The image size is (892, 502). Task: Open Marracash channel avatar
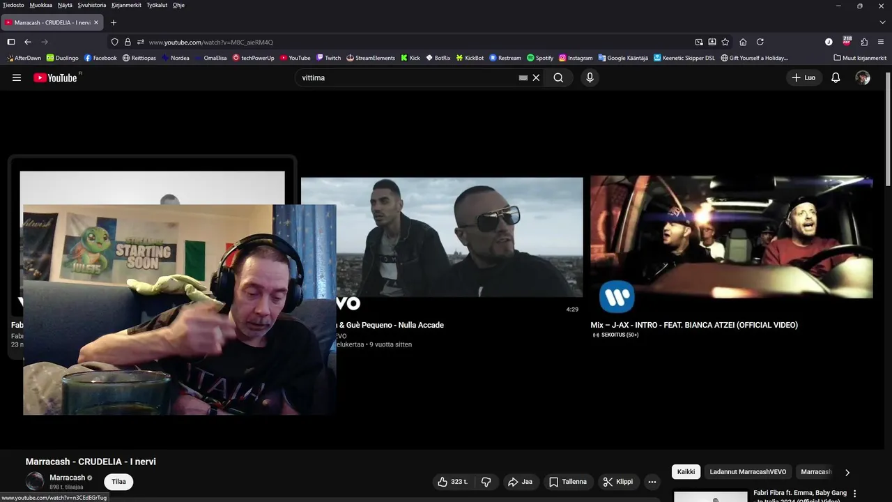click(35, 481)
